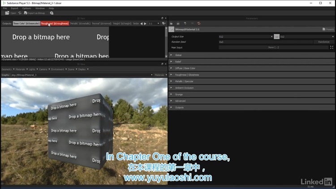Open the Help menu

click(x=51, y=9)
